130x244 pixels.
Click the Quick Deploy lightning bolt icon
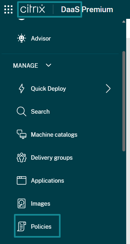pos(22,88)
